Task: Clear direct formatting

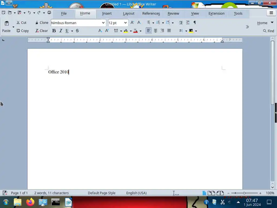Action: coord(41,31)
